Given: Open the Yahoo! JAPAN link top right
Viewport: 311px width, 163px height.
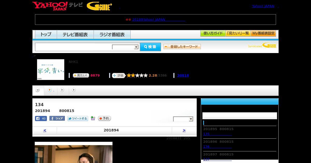Looking at the screenshot, I should point(263,6).
